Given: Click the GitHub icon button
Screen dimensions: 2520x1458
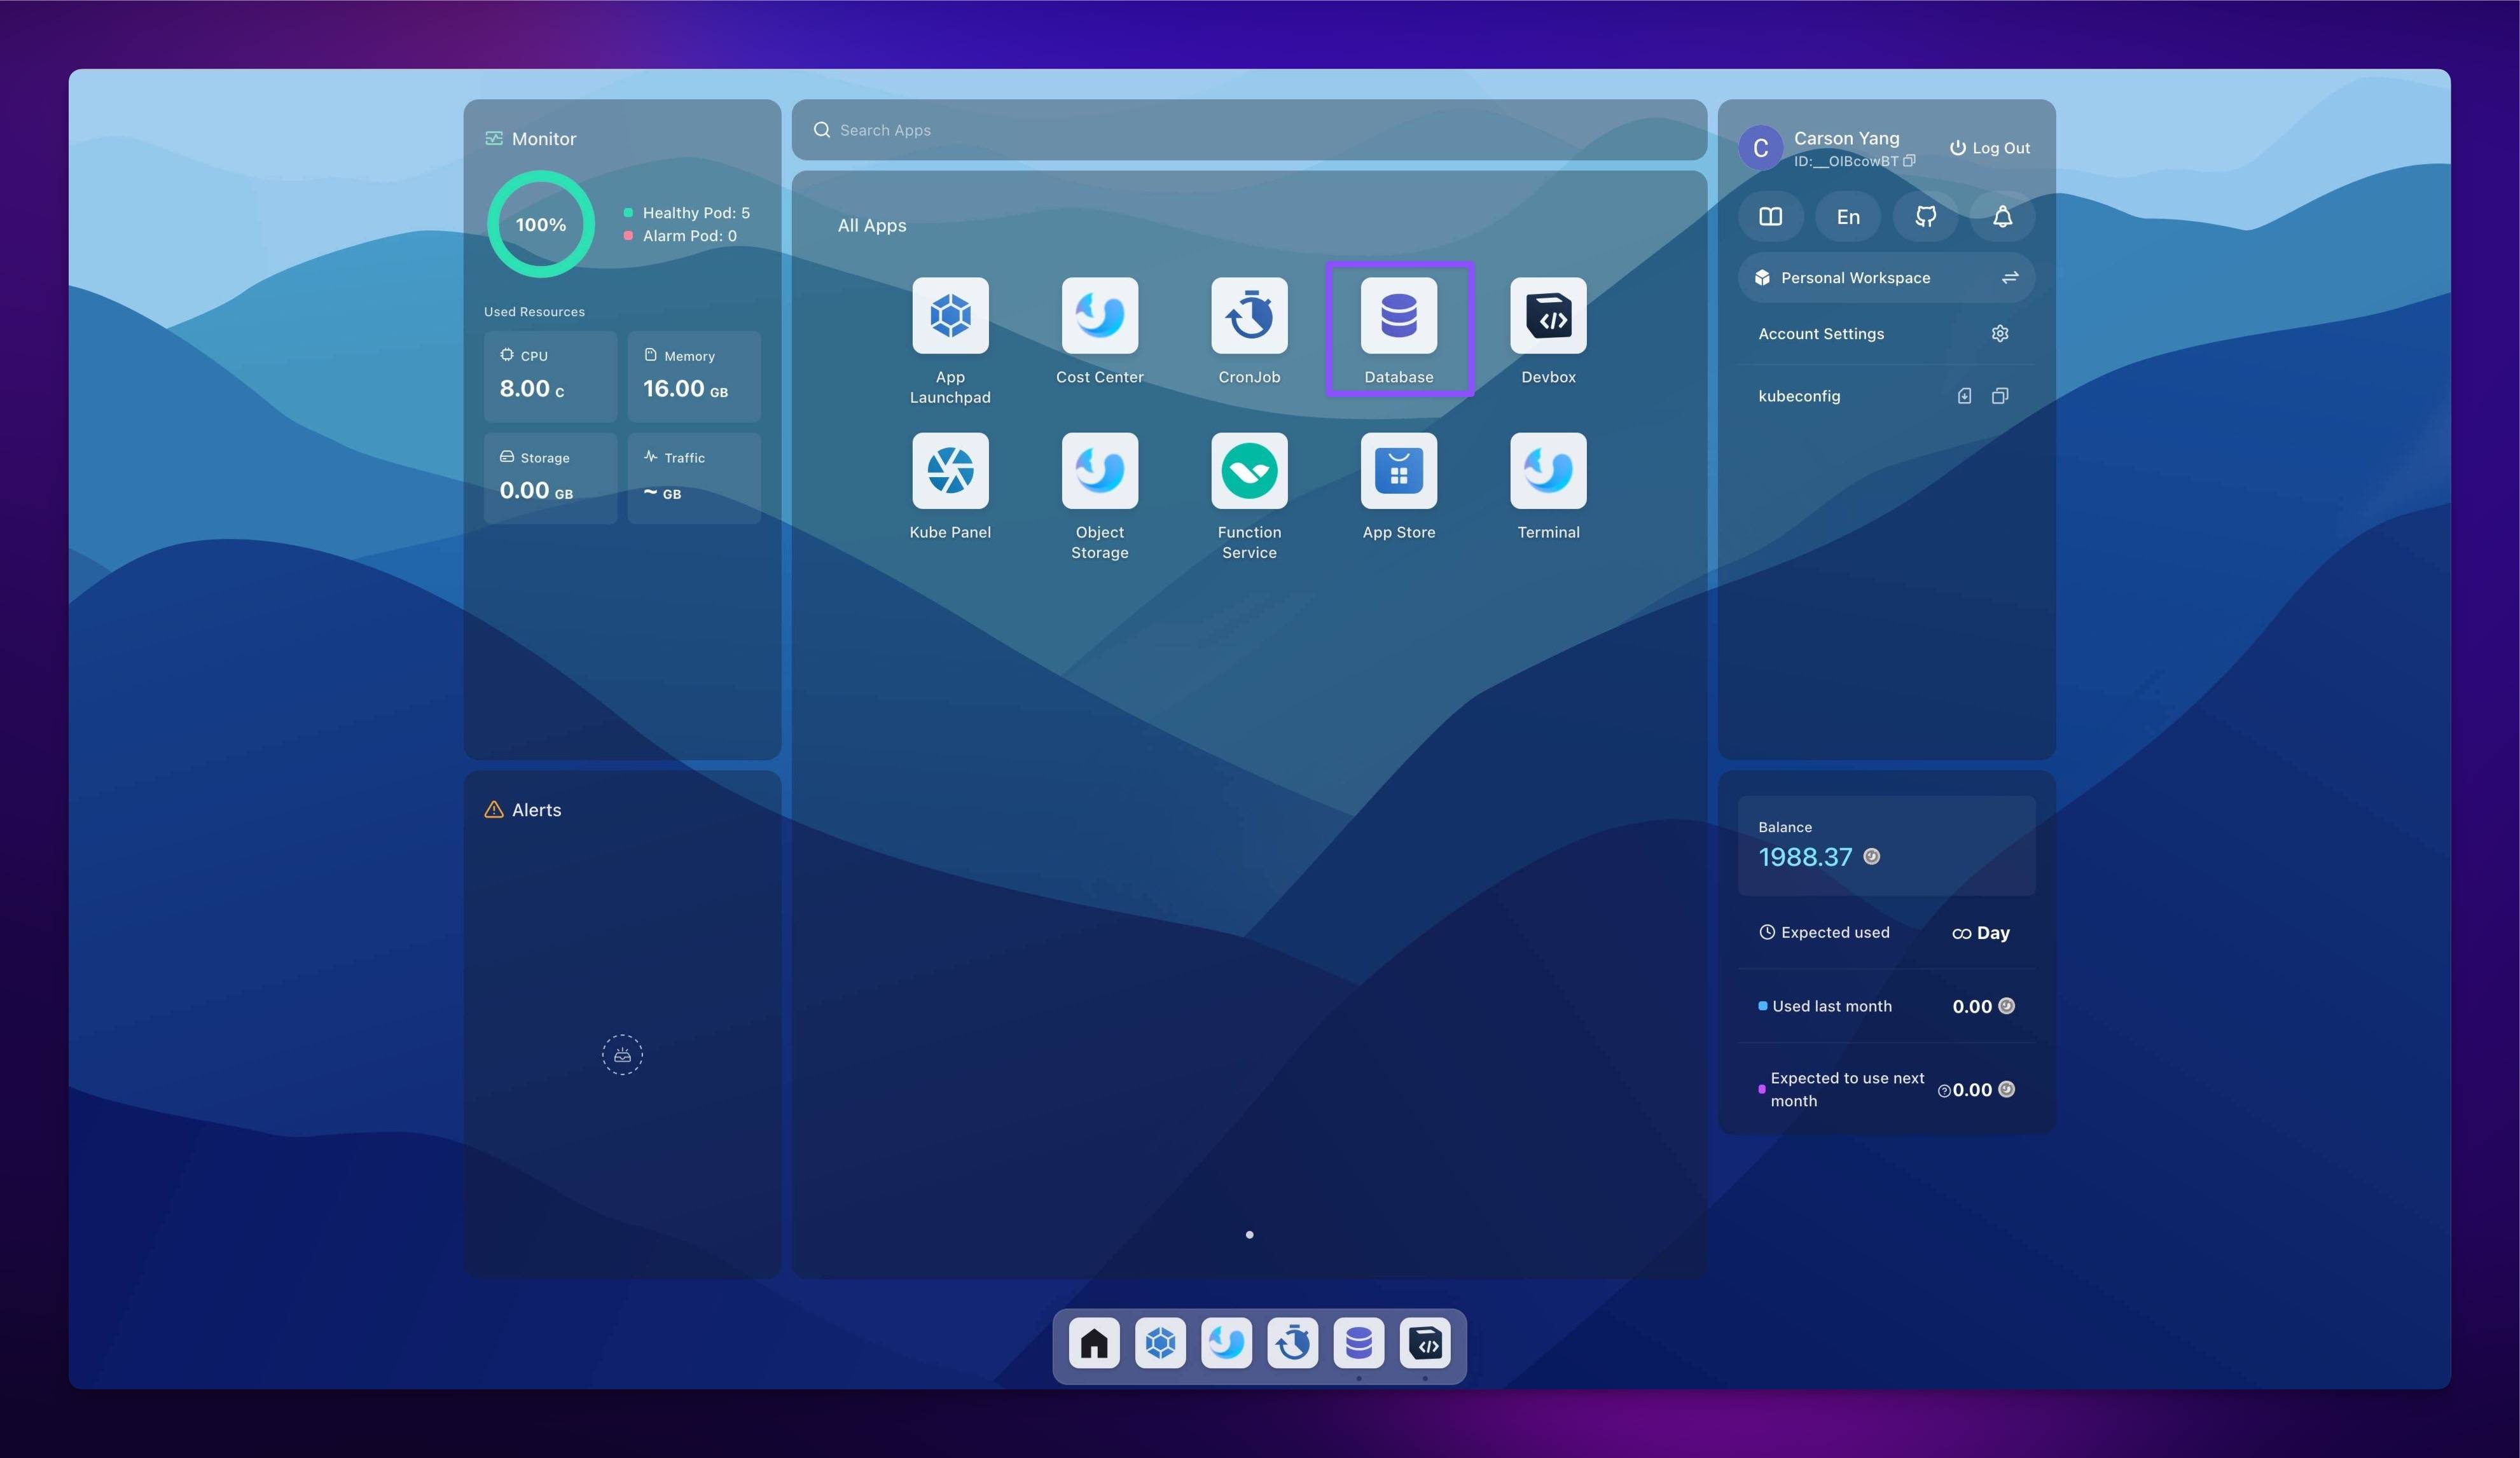Looking at the screenshot, I should coord(1925,216).
